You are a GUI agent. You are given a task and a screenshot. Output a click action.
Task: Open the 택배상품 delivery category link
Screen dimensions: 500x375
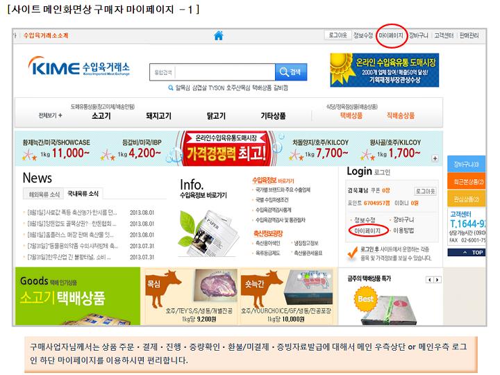pos(351,115)
